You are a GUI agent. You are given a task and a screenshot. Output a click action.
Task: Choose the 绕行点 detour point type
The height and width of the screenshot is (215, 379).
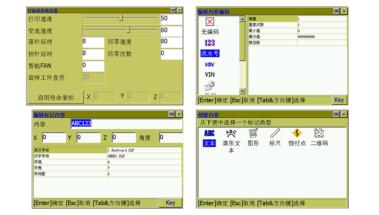coord(297,137)
